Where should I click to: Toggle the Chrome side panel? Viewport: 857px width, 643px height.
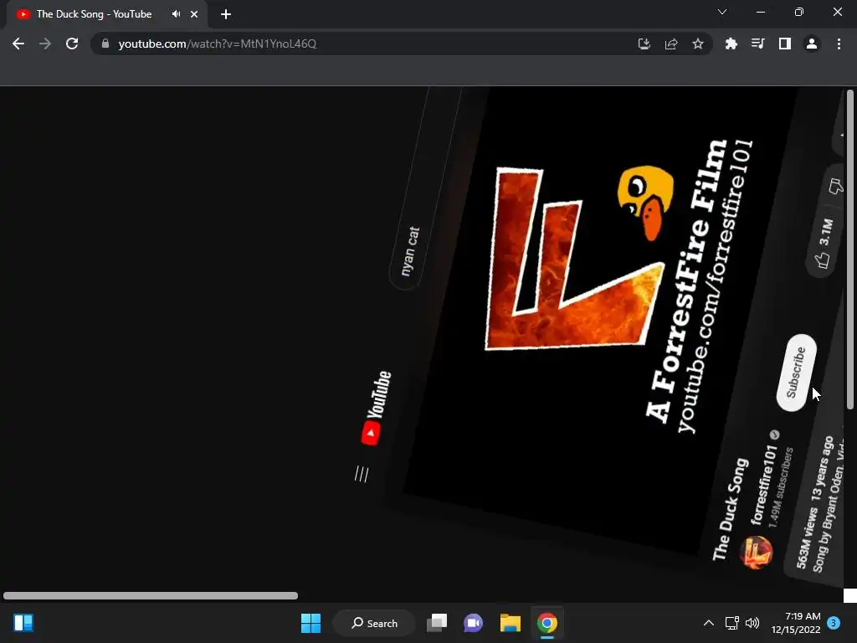tap(785, 44)
